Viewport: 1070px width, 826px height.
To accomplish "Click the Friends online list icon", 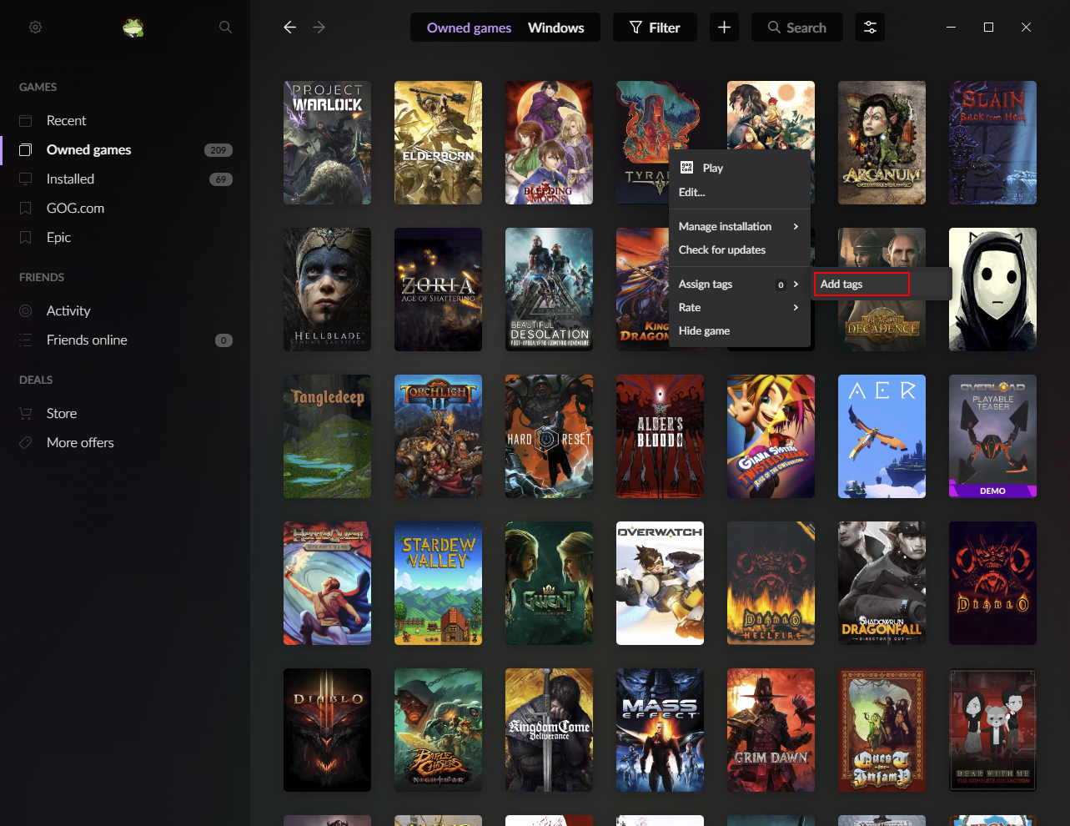I will click(26, 340).
